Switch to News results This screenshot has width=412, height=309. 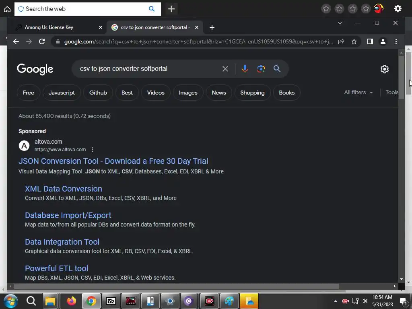click(x=219, y=93)
